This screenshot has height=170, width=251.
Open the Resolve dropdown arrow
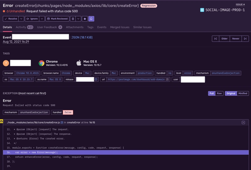21,19
